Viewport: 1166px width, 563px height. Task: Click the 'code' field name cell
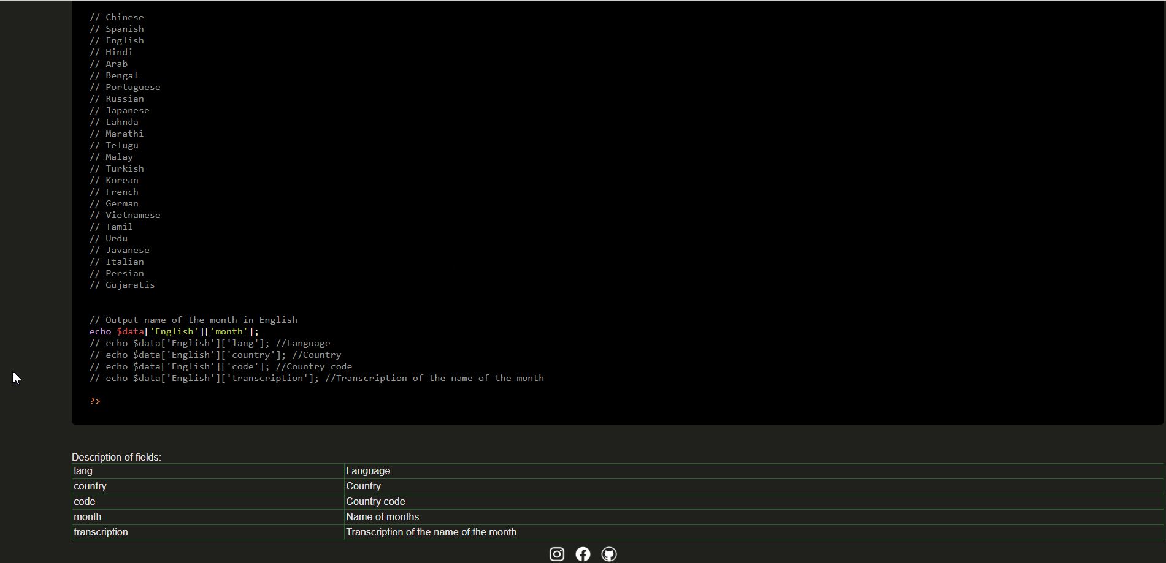point(208,502)
